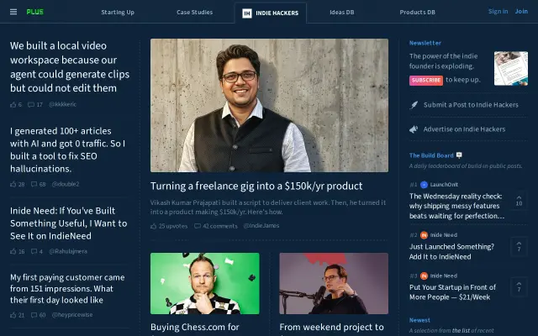The image size is (538, 336).
Task: Click the megaphone icon beside Advertise
Action: click(414, 129)
